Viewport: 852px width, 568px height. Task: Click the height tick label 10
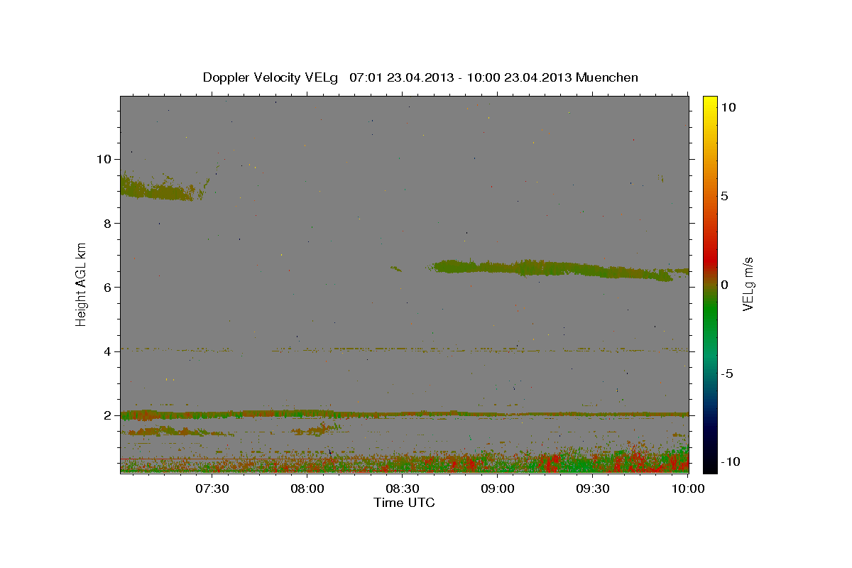[104, 159]
